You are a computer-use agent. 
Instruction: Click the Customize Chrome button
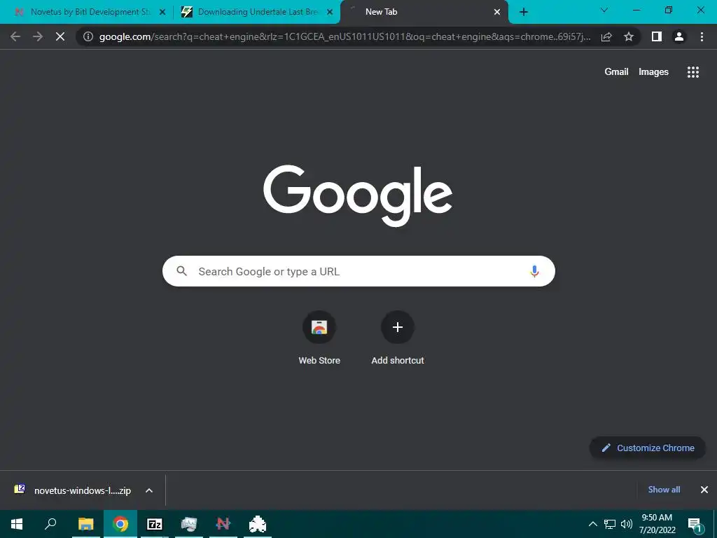pos(648,448)
